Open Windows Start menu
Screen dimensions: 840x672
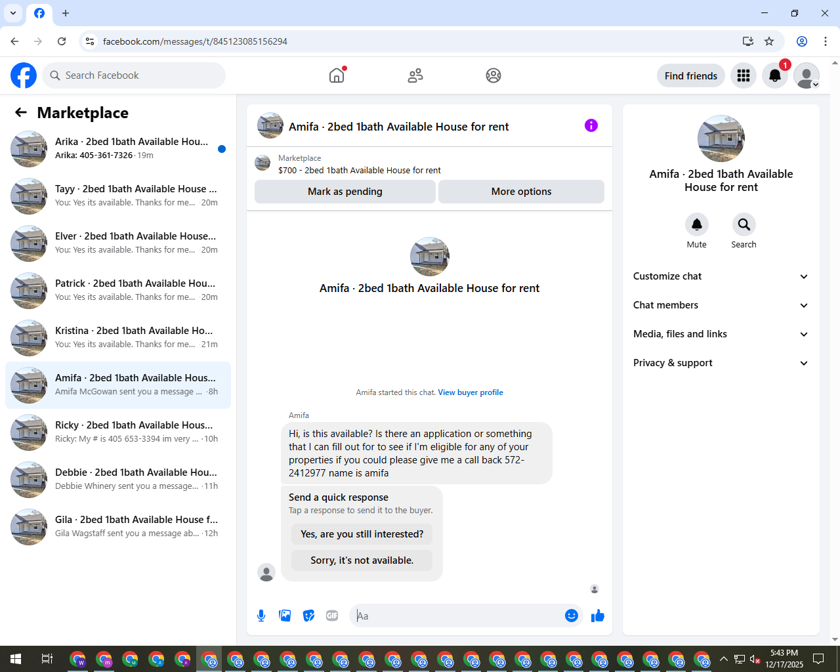(16, 659)
